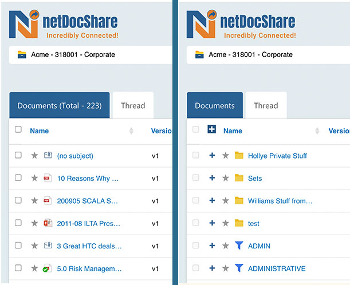Open the 200905 SCALA S… document
The image size is (350, 285).
(87, 201)
